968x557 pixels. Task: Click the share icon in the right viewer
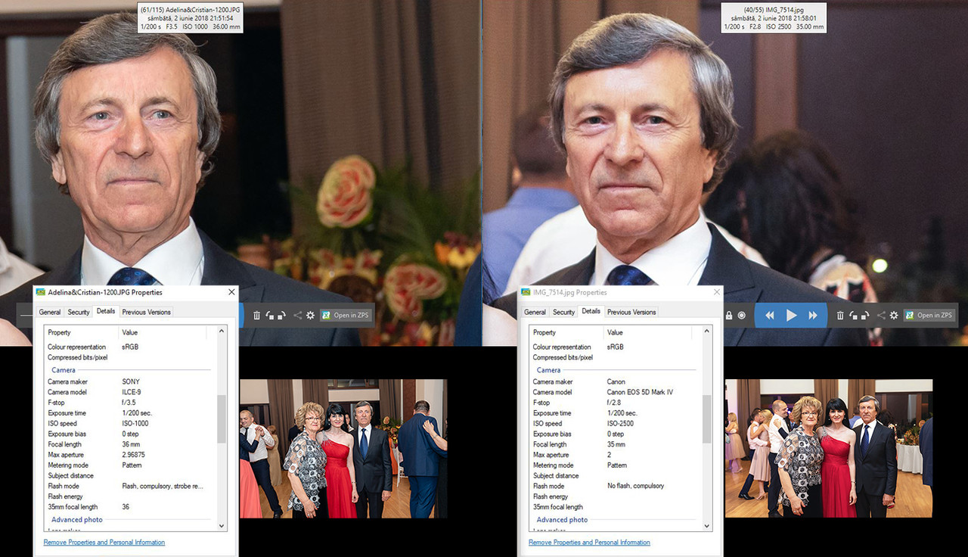[x=881, y=316]
